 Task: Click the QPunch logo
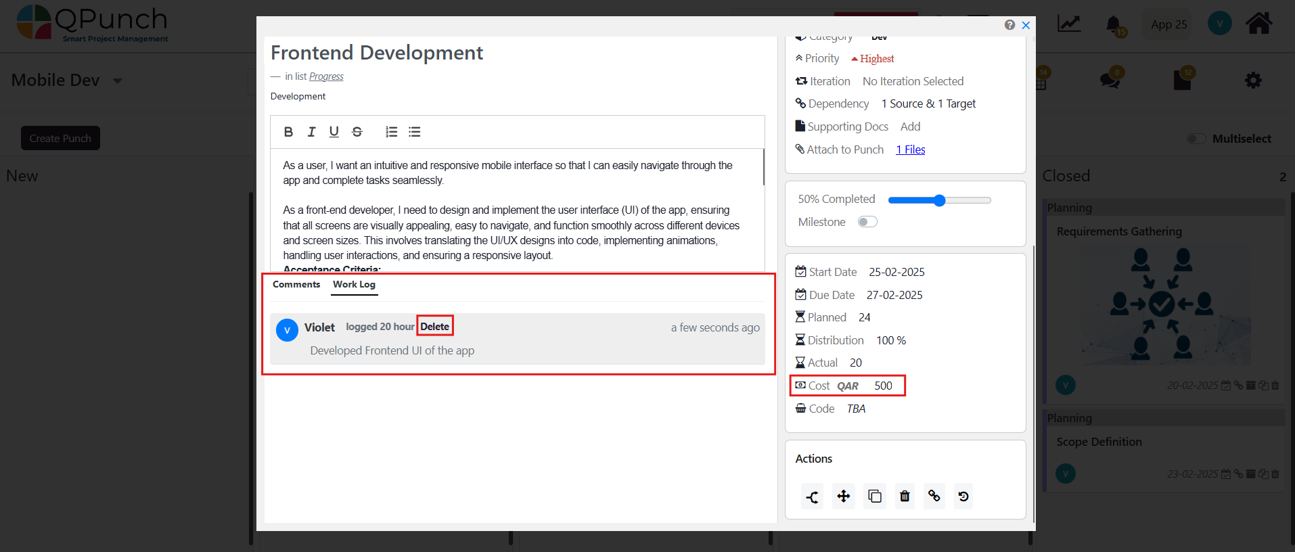click(x=93, y=24)
